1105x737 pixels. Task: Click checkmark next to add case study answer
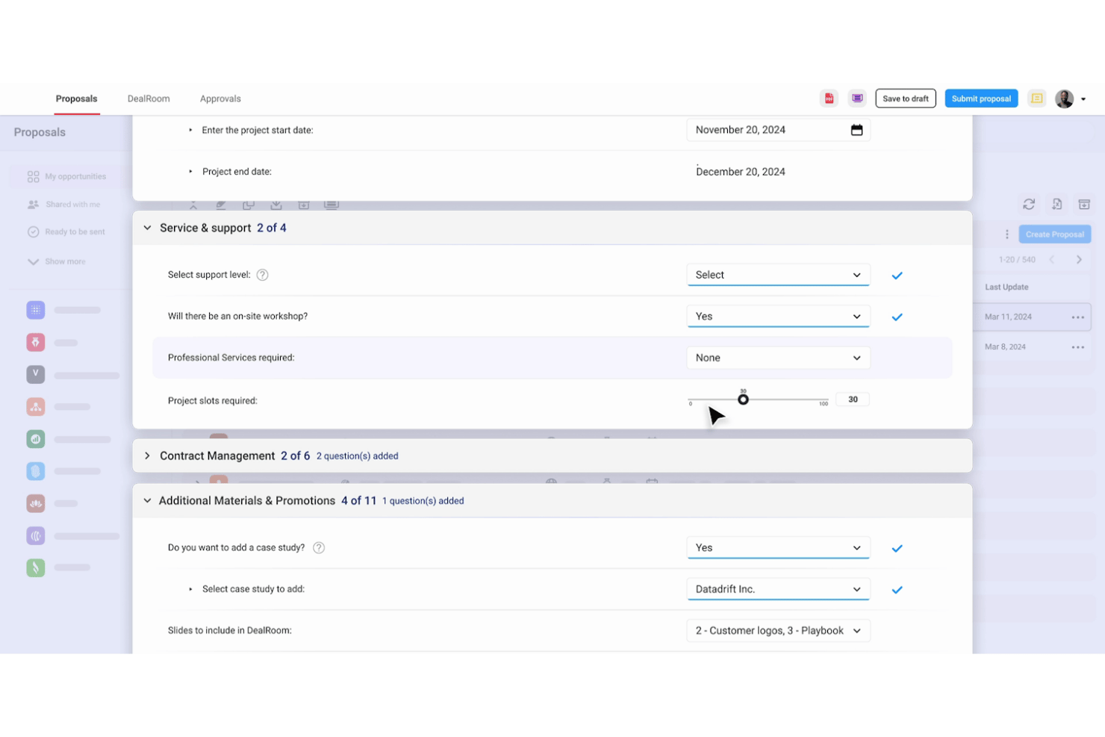897,548
